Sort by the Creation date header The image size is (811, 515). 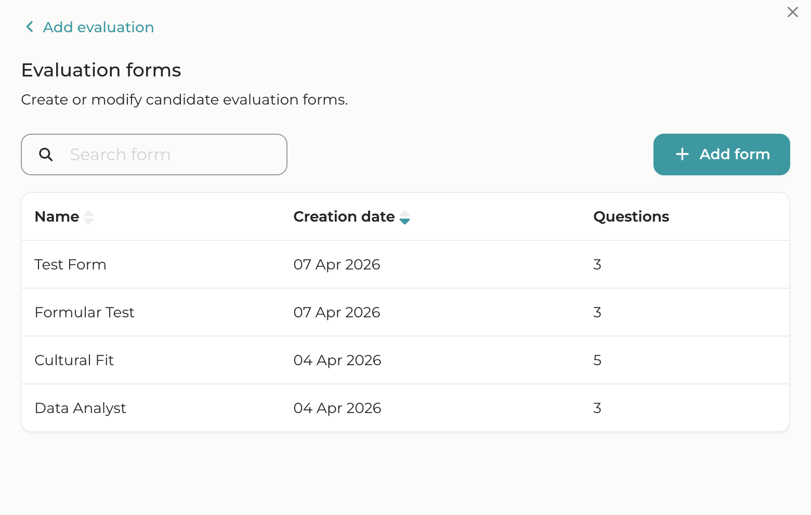(x=344, y=216)
